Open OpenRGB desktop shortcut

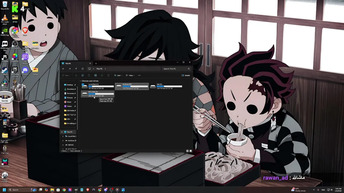pyautogui.click(x=15, y=58)
